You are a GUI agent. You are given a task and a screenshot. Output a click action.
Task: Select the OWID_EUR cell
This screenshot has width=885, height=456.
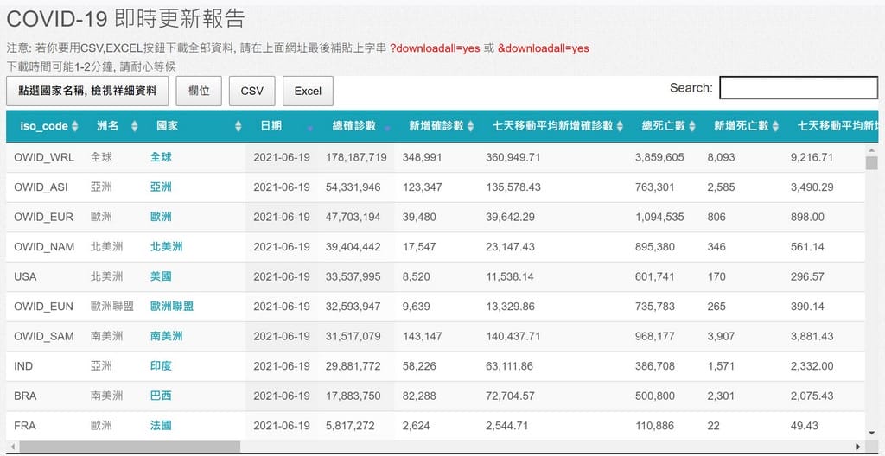tap(44, 218)
